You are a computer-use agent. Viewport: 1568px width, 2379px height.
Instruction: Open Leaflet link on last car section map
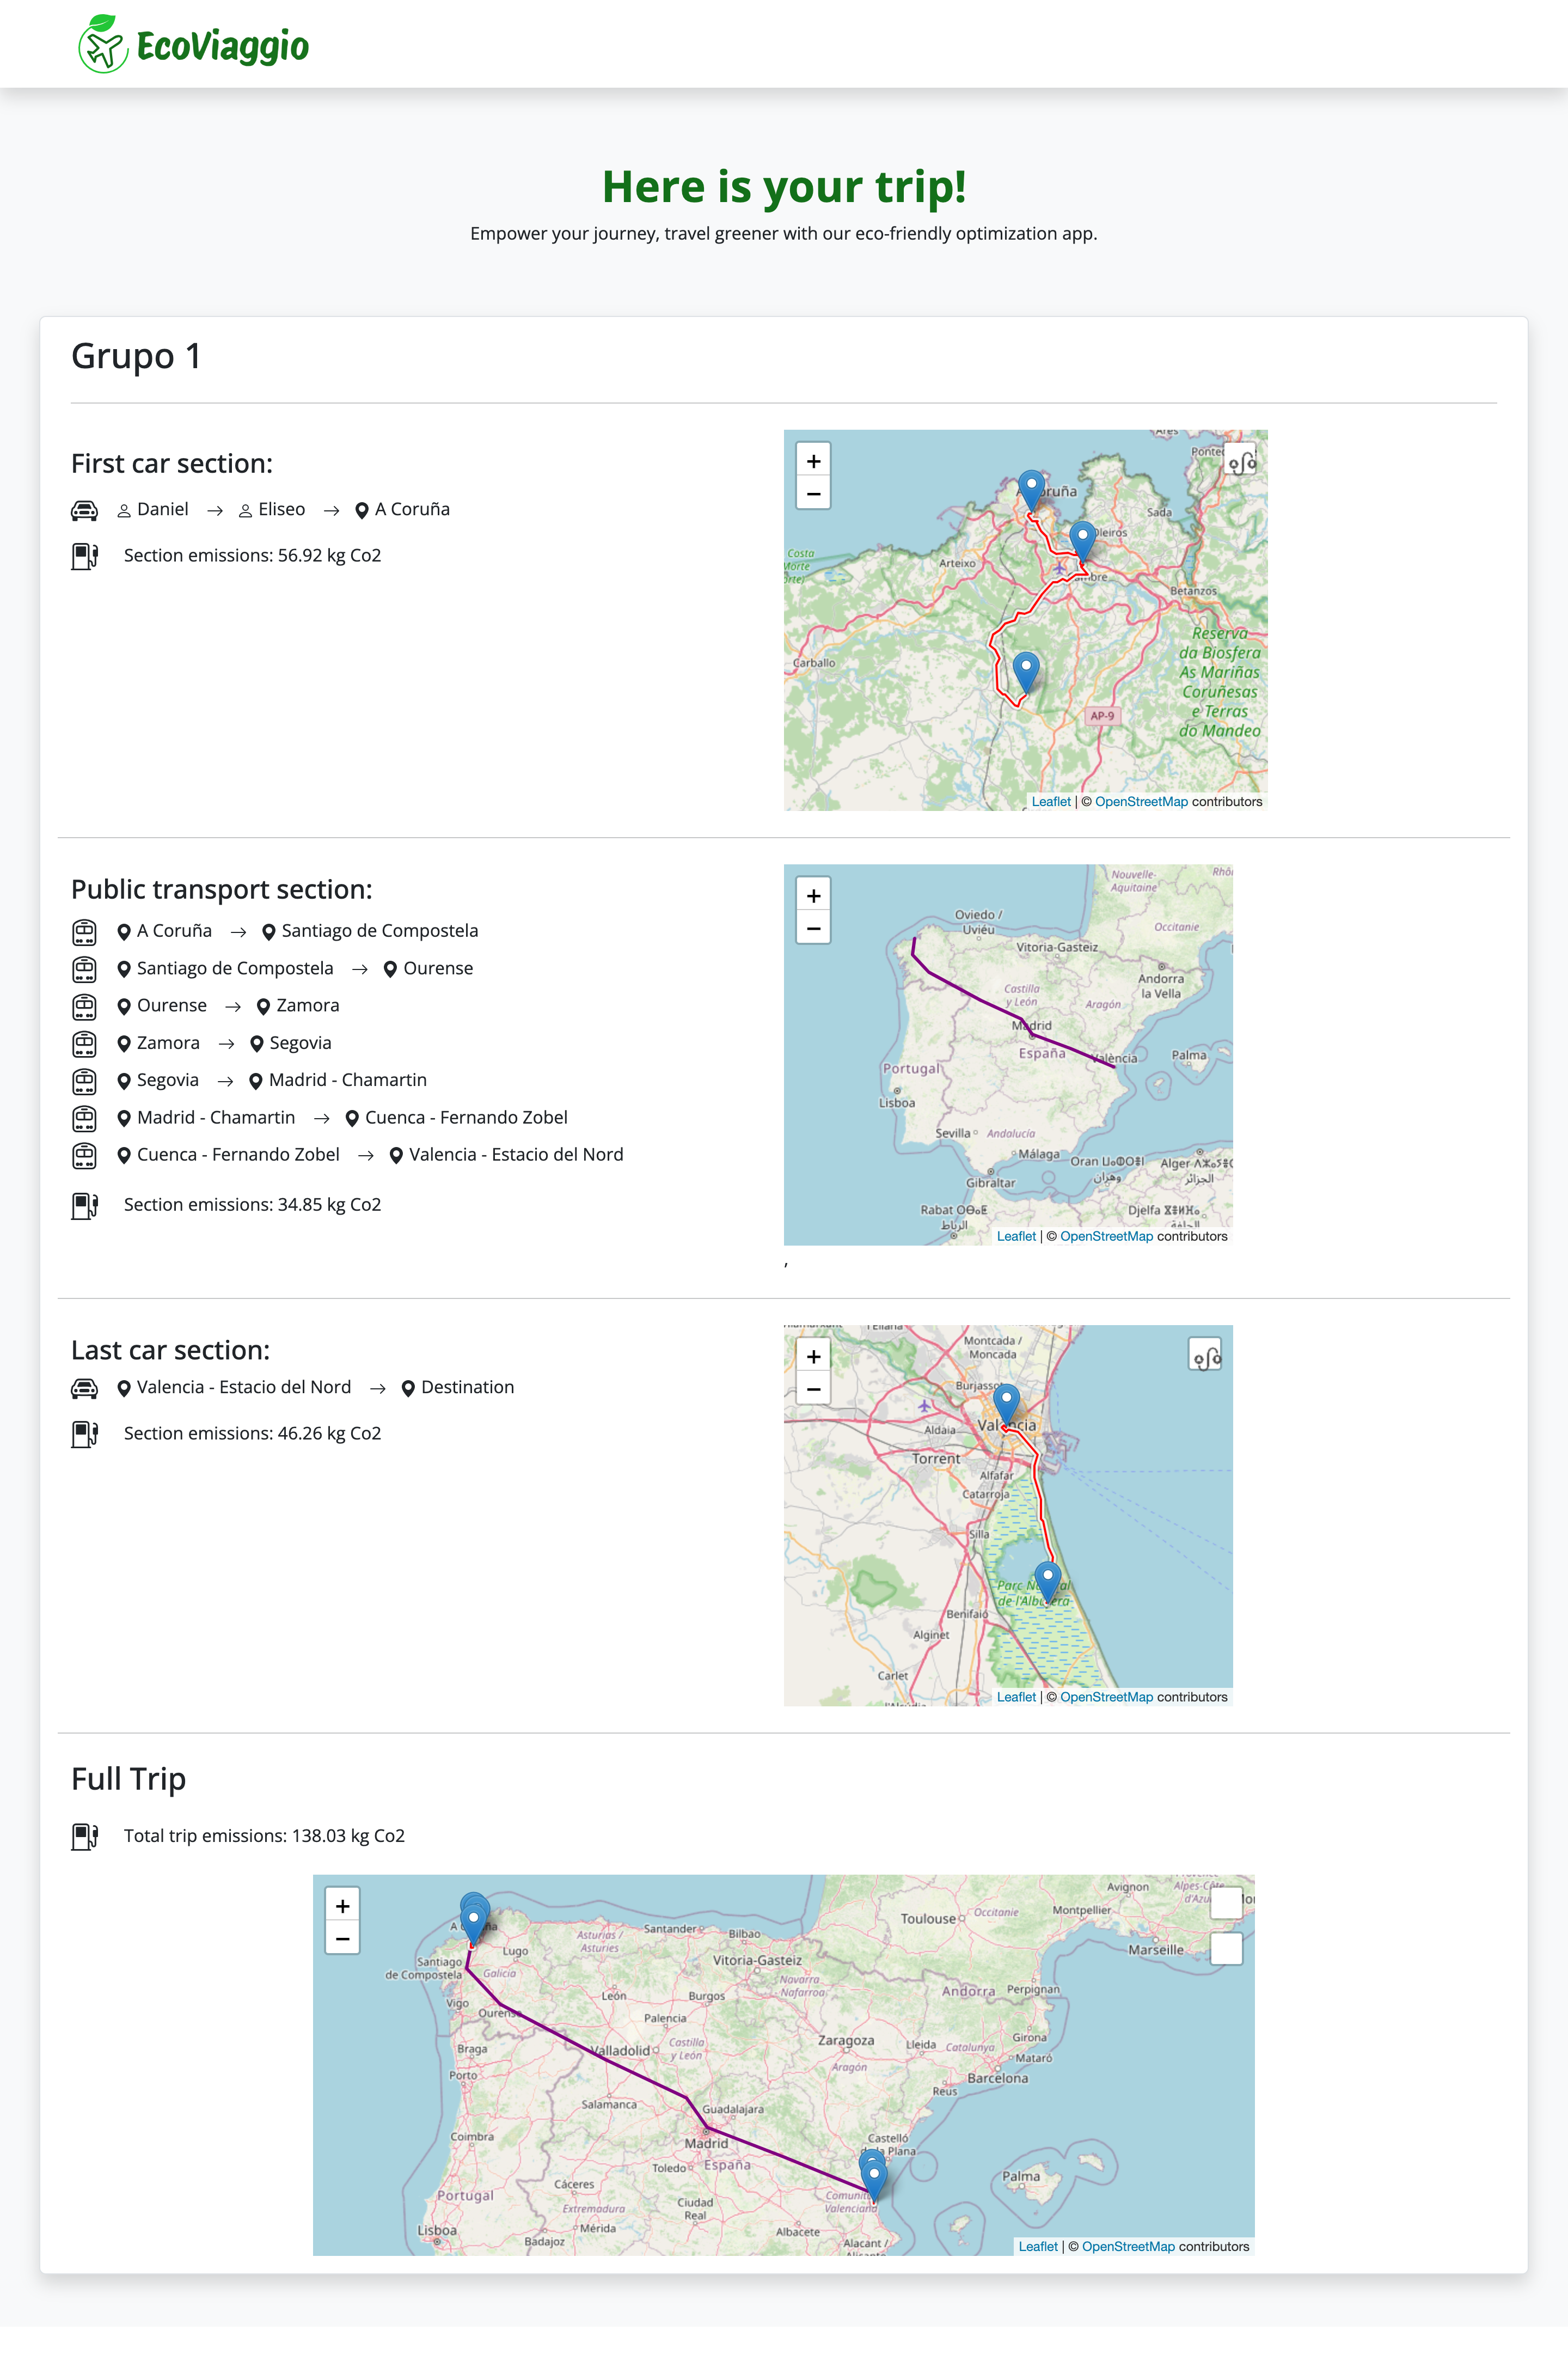coord(1016,1697)
